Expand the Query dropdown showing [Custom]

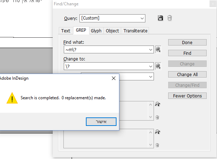(142, 18)
